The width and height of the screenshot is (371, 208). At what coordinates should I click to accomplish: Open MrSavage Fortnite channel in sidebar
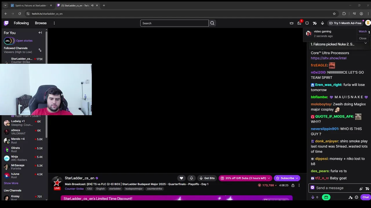point(23,167)
